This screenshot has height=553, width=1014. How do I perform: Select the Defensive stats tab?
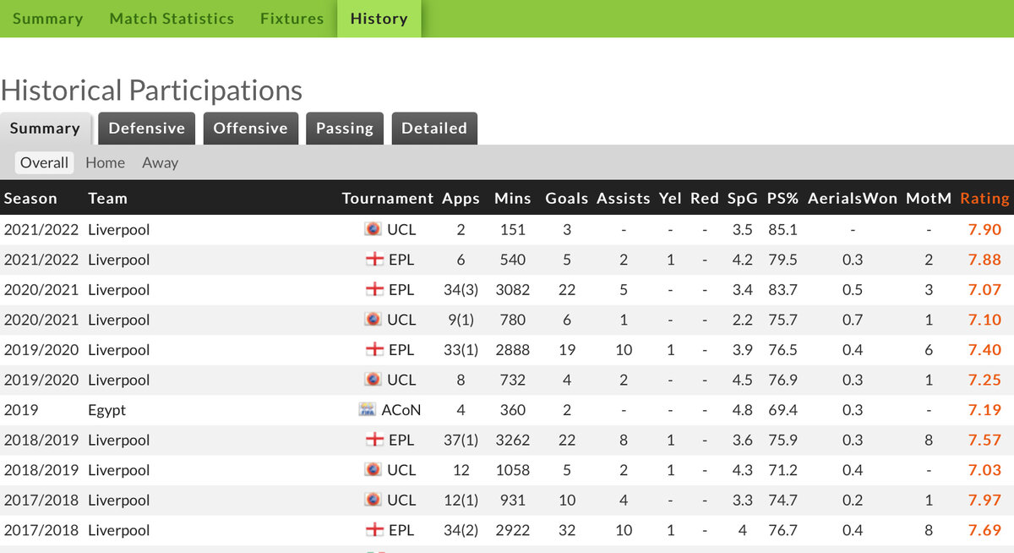pyautogui.click(x=147, y=129)
